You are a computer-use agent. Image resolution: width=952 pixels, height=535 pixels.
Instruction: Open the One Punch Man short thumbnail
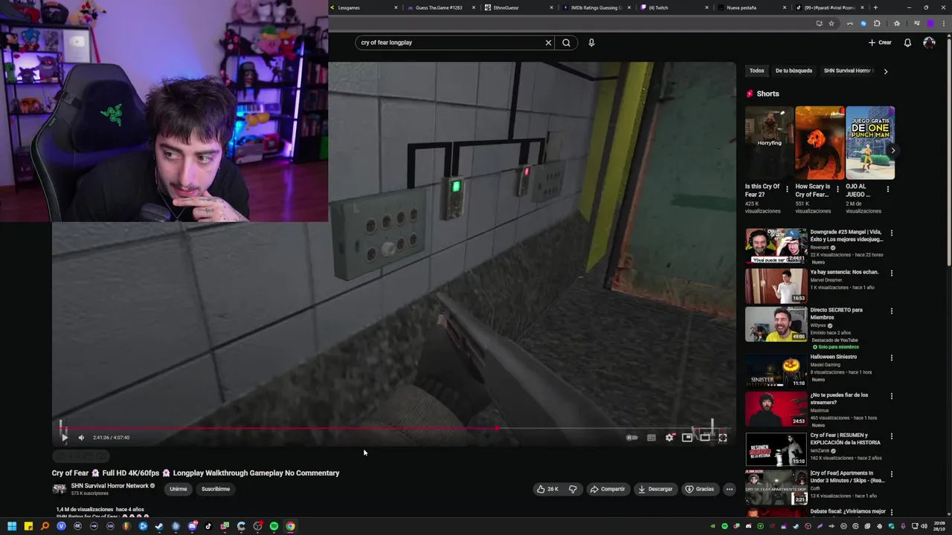(870, 143)
